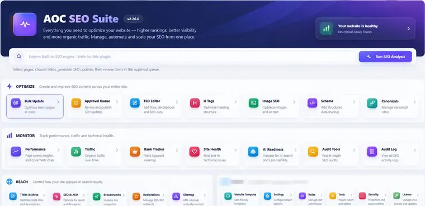Click the Audit Log chevron arrow
Viewport: 425px width, 206px height.
pyautogui.click(x=414, y=150)
